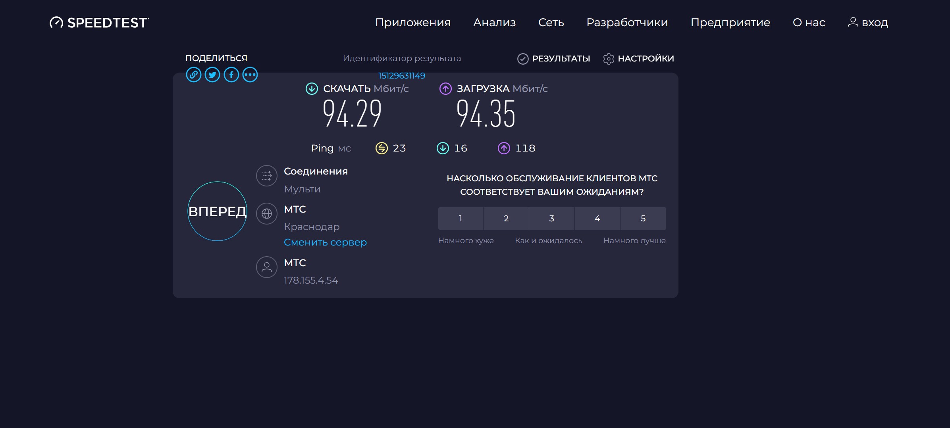Click the ЗАГРУЗКА Мбит/с label
This screenshot has height=428, width=950.
tap(502, 89)
